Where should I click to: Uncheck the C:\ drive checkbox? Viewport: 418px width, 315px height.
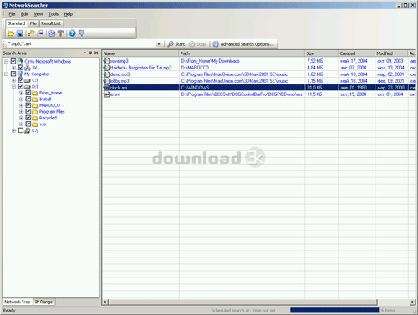(x=21, y=80)
